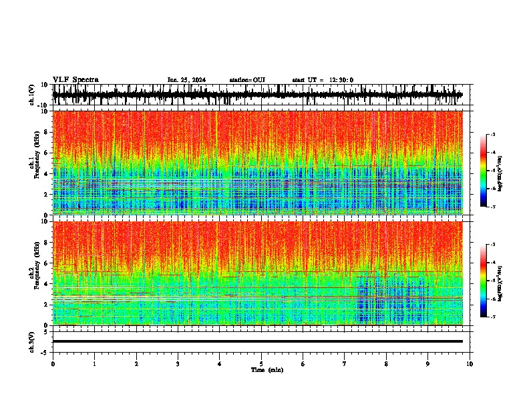
Task: Click time axis tick label "1"
Action: (x=94, y=364)
